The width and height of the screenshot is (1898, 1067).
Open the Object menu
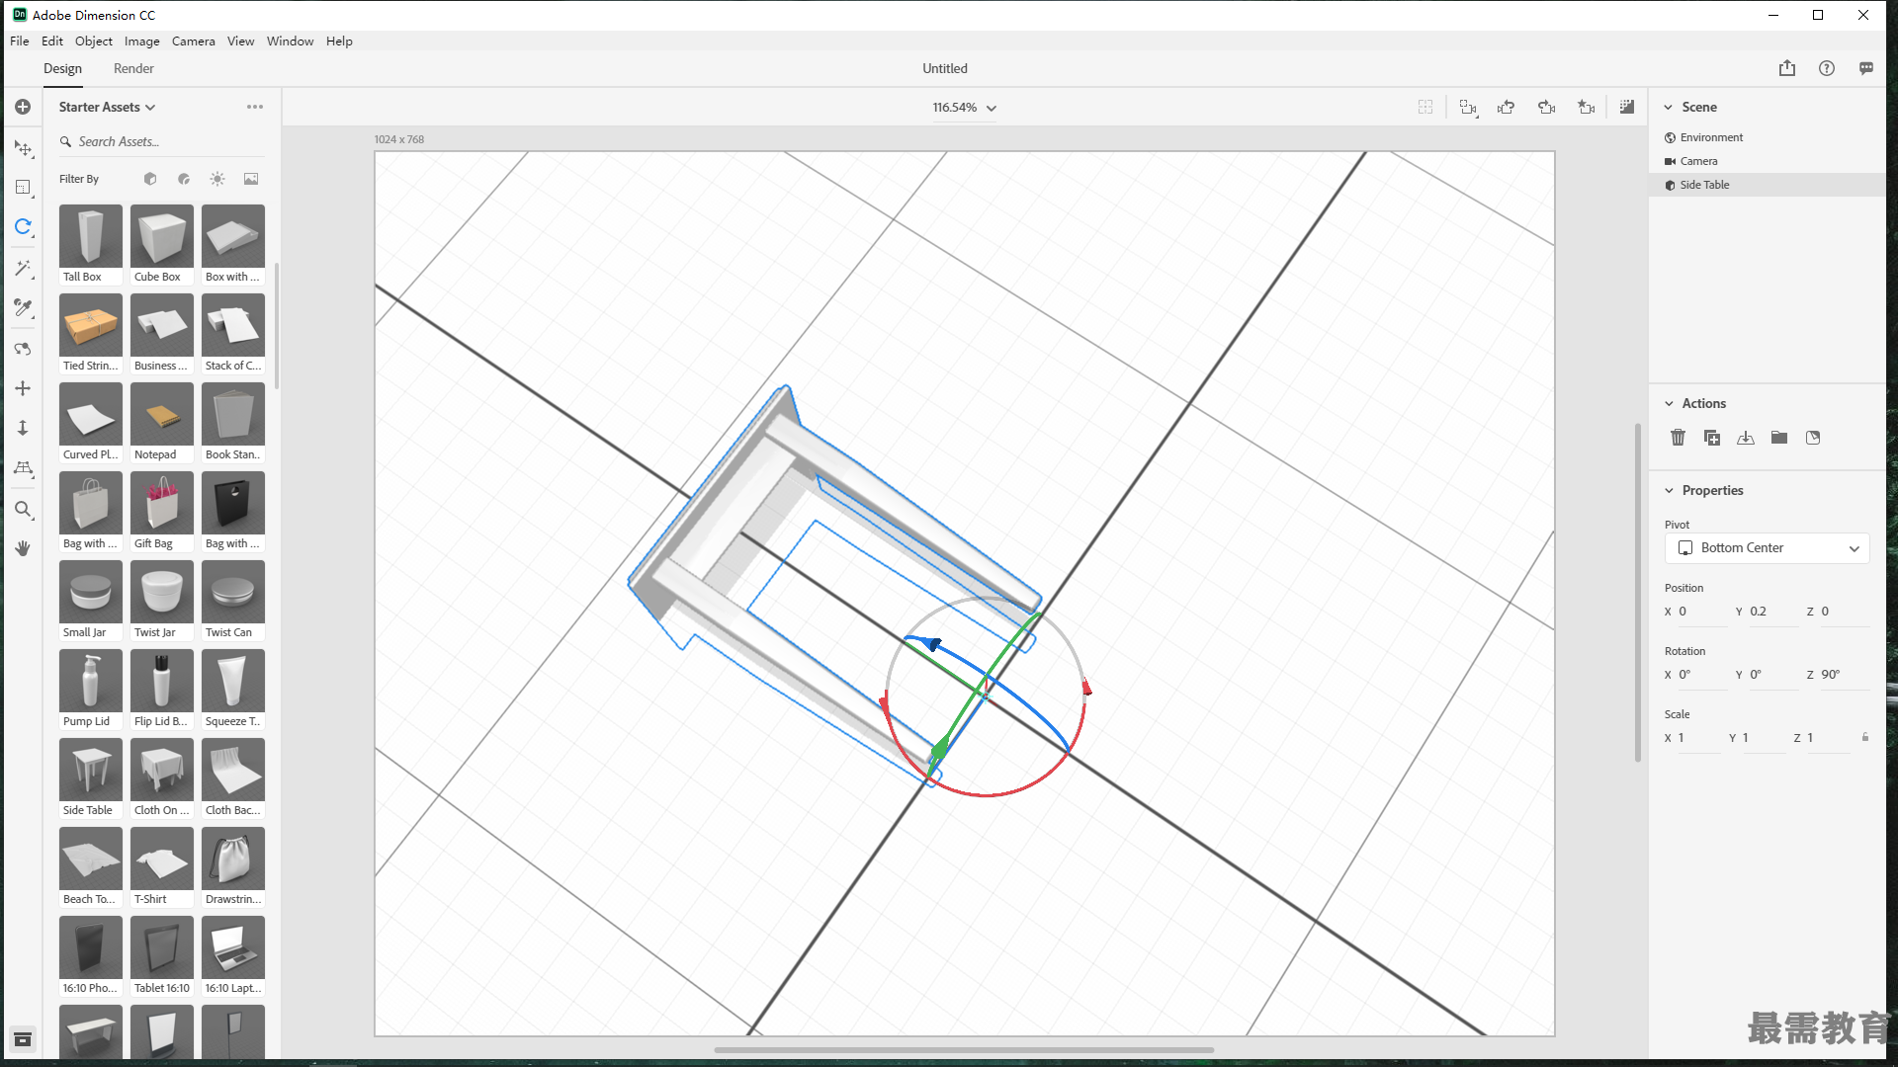(x=94, y=41)
